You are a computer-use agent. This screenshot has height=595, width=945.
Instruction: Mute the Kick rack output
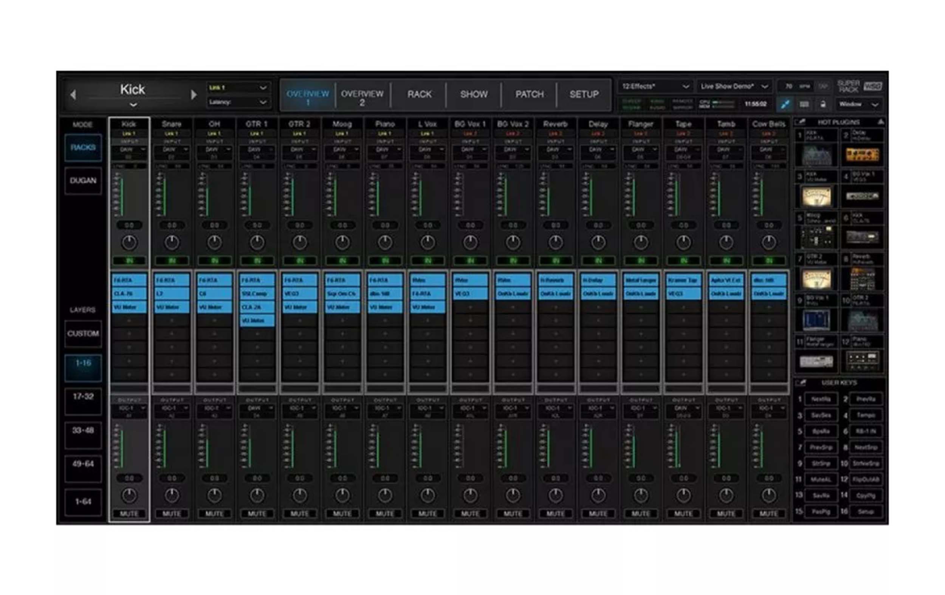[x=129, y=513]
